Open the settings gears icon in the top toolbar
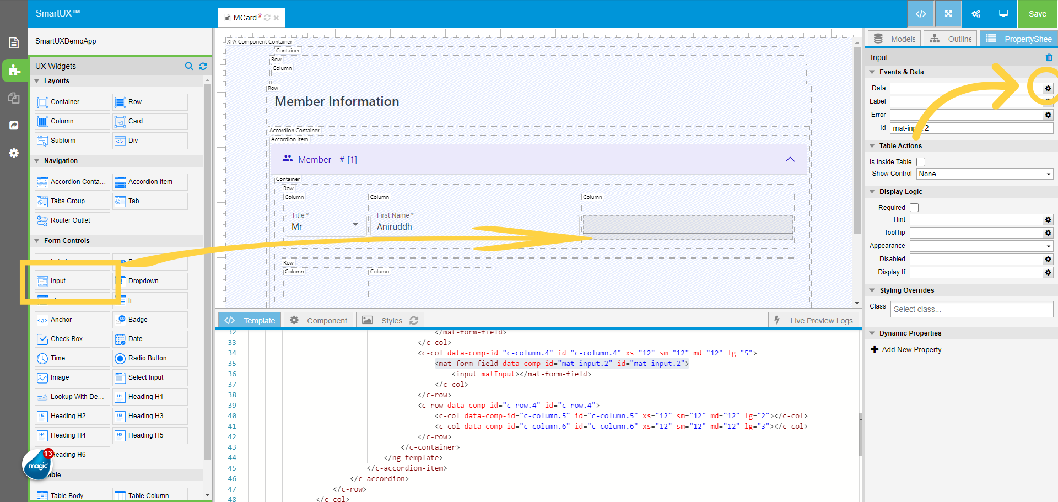Viewport: 1058px width, 502px height. [975, 14]
